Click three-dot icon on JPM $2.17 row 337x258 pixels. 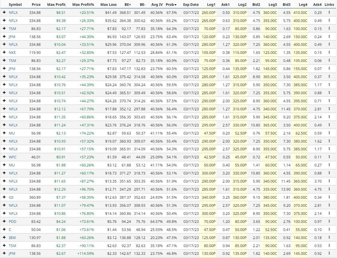coord(329,68)
